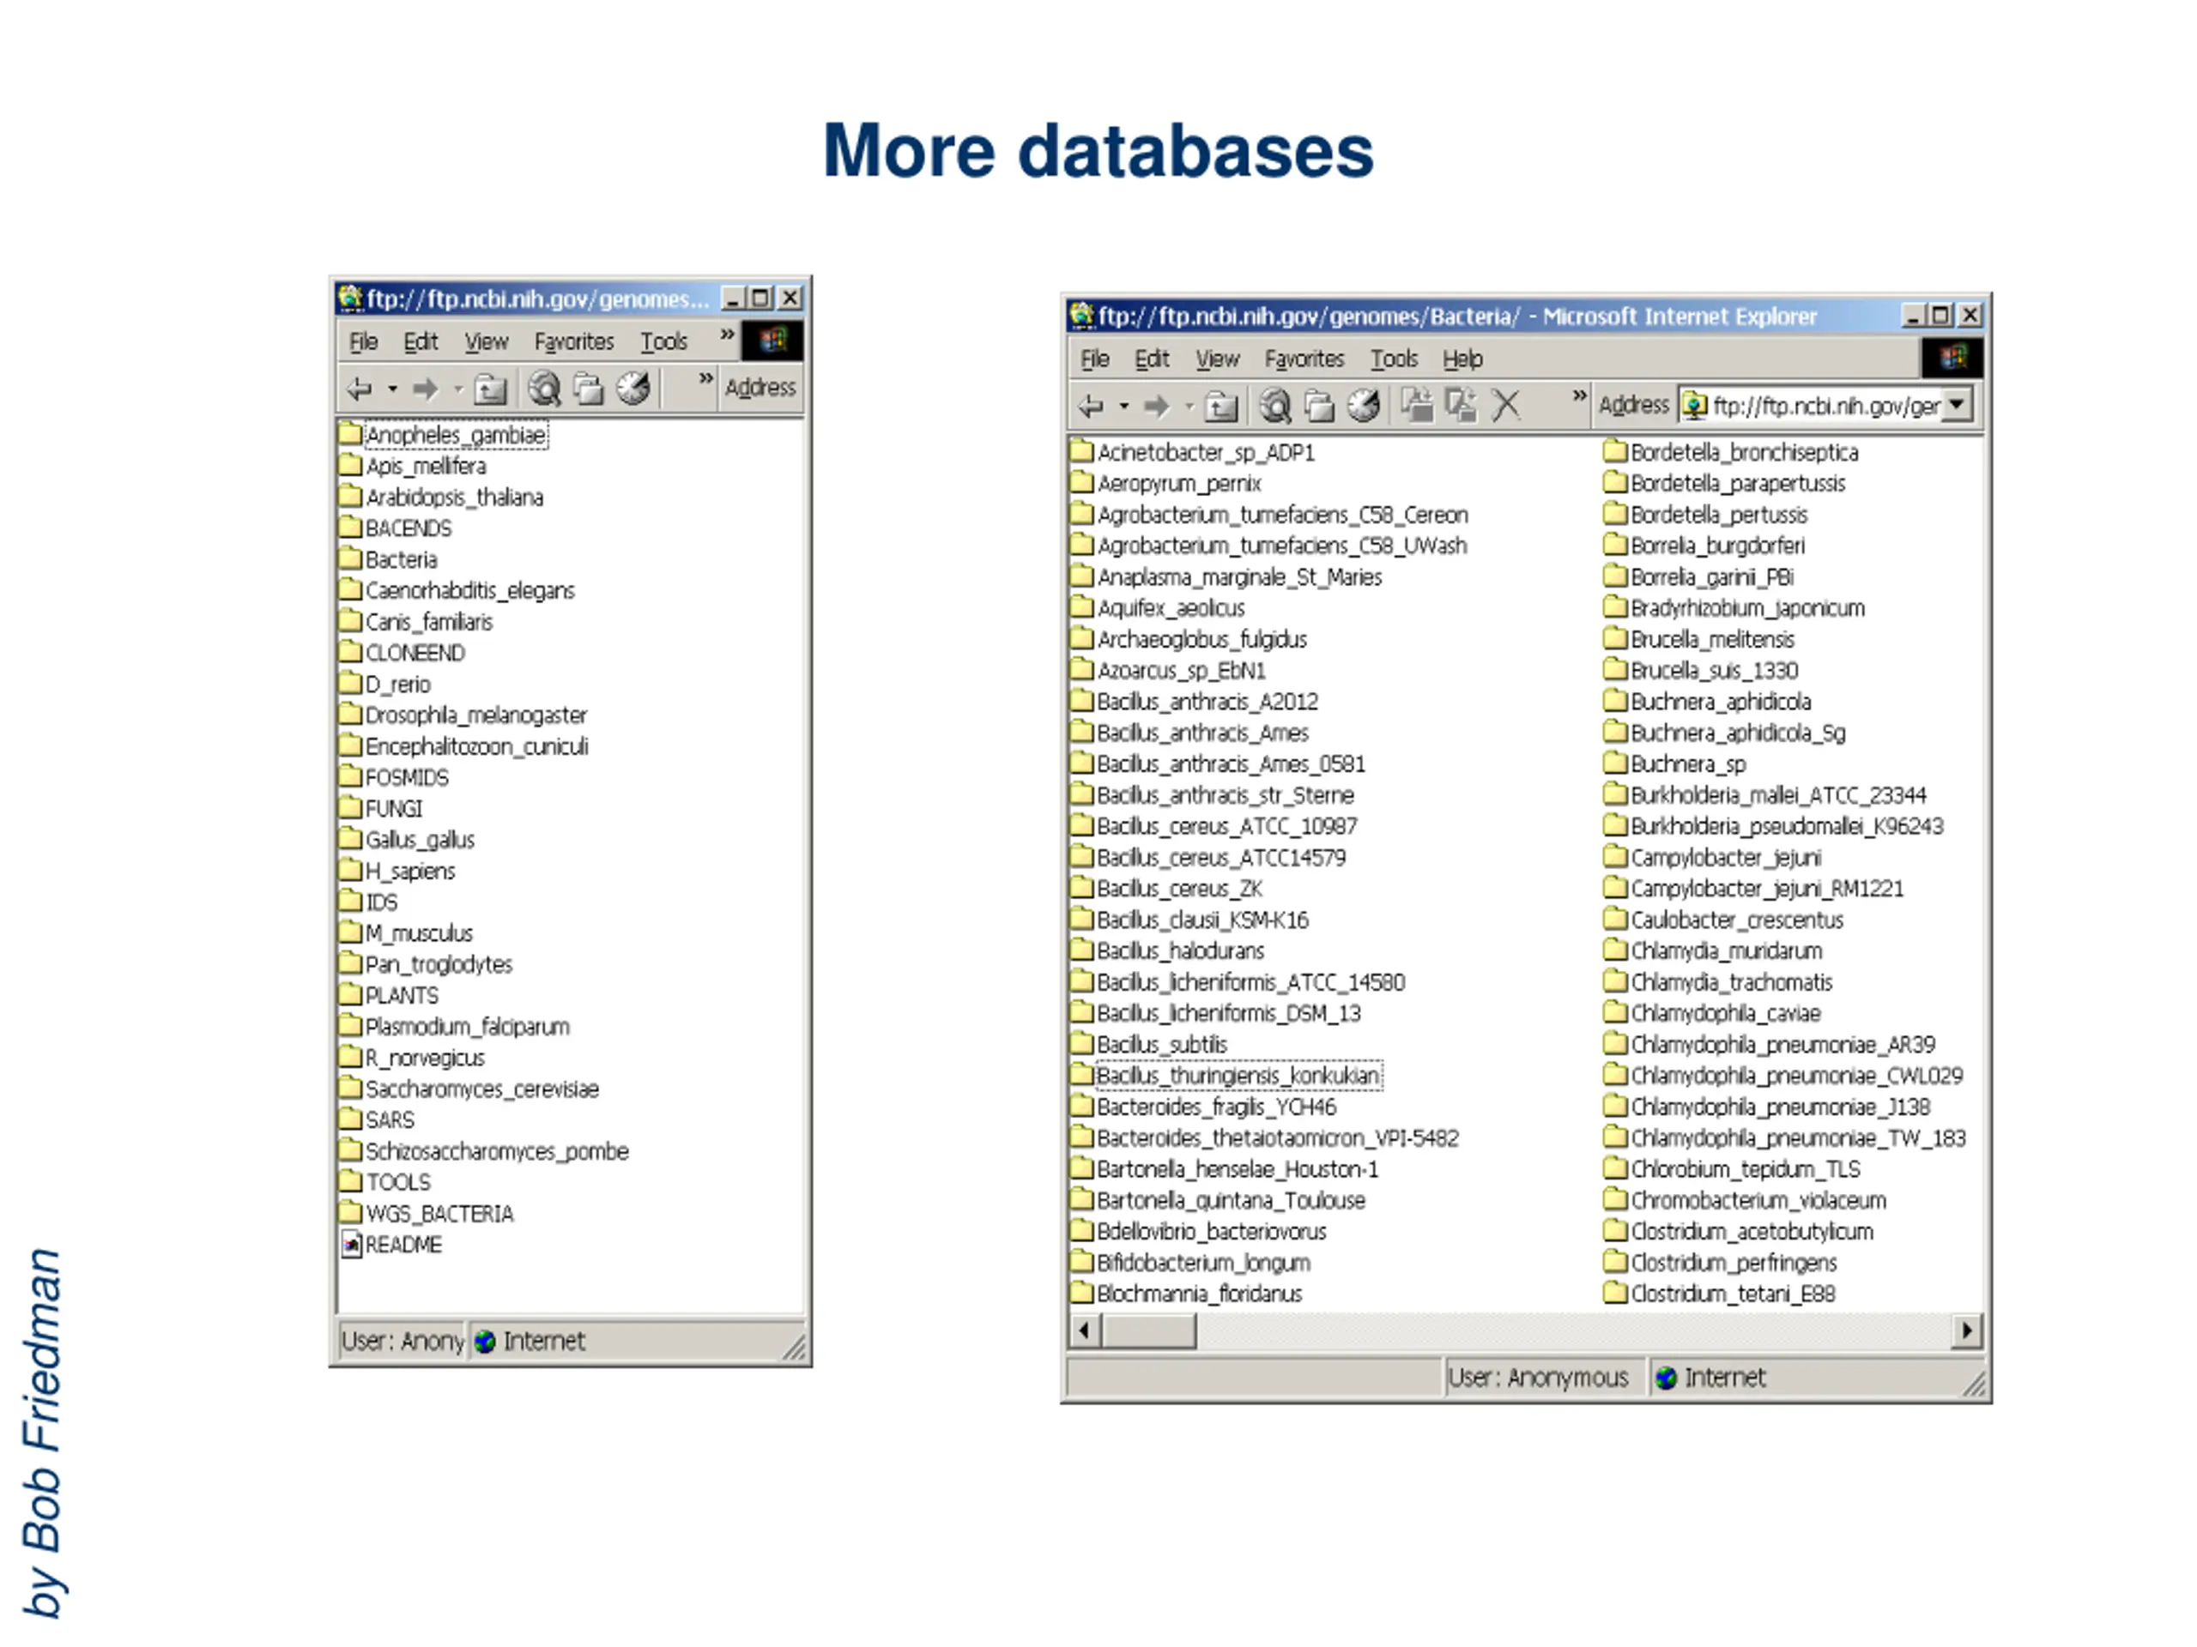Click Delete X icon in Bacteria window
The width and height of the screenshot is (2197, 1647).
pos(1506,405)
